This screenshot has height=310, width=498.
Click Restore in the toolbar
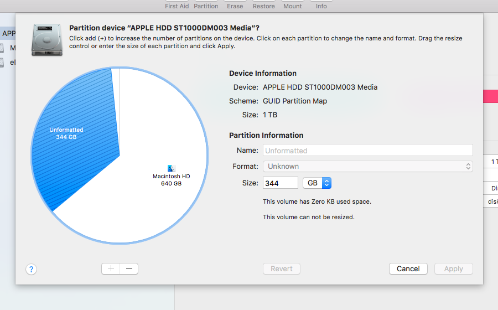263,6
